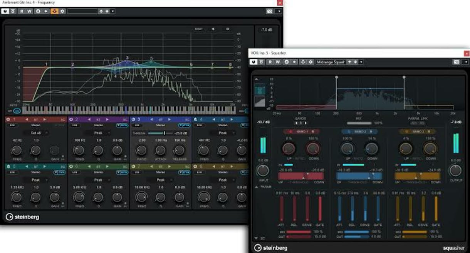Open EQ display settings gear above graph

coord(227,29)
